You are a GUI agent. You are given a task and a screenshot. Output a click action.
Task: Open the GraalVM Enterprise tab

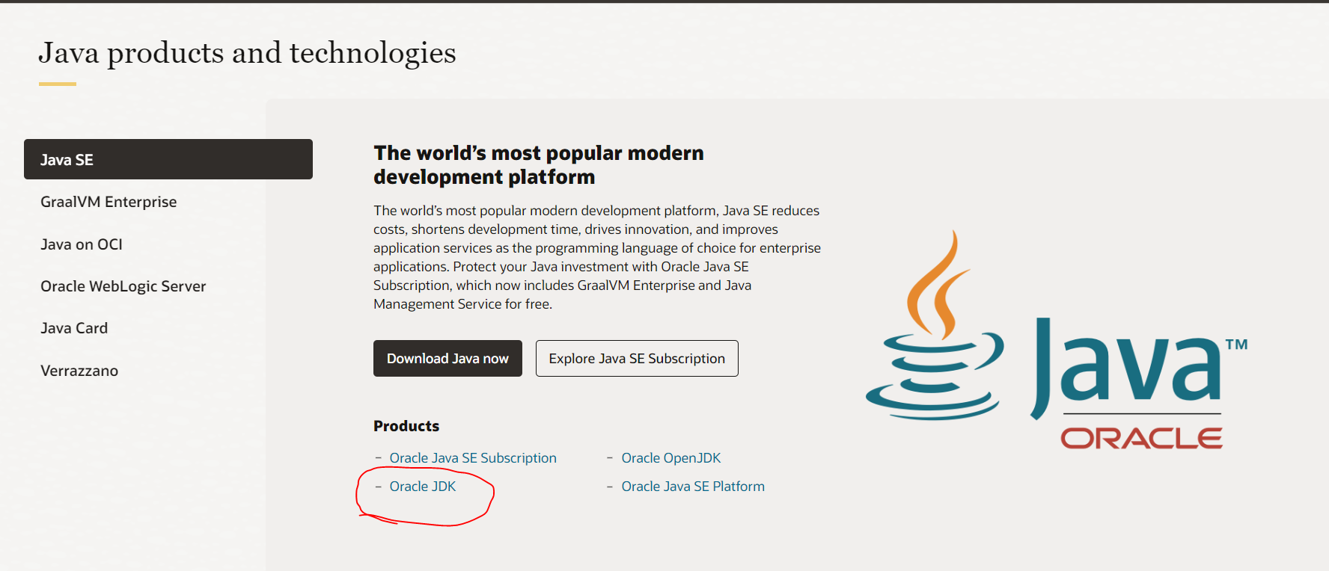109,202
